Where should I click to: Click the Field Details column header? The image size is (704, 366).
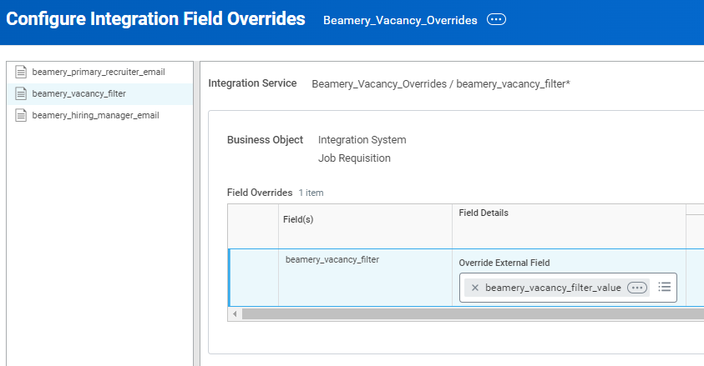point(569,226)
